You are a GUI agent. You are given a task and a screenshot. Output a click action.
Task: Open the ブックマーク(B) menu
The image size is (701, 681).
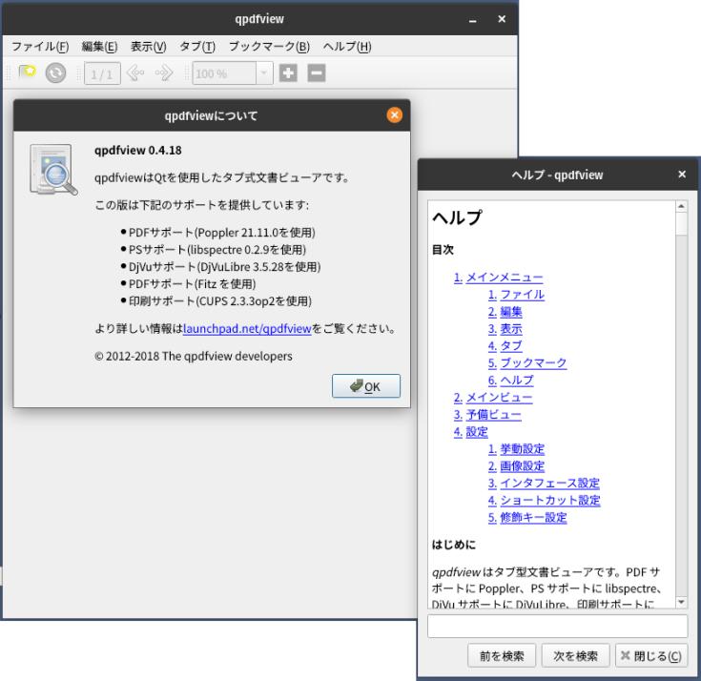[269, 47]
